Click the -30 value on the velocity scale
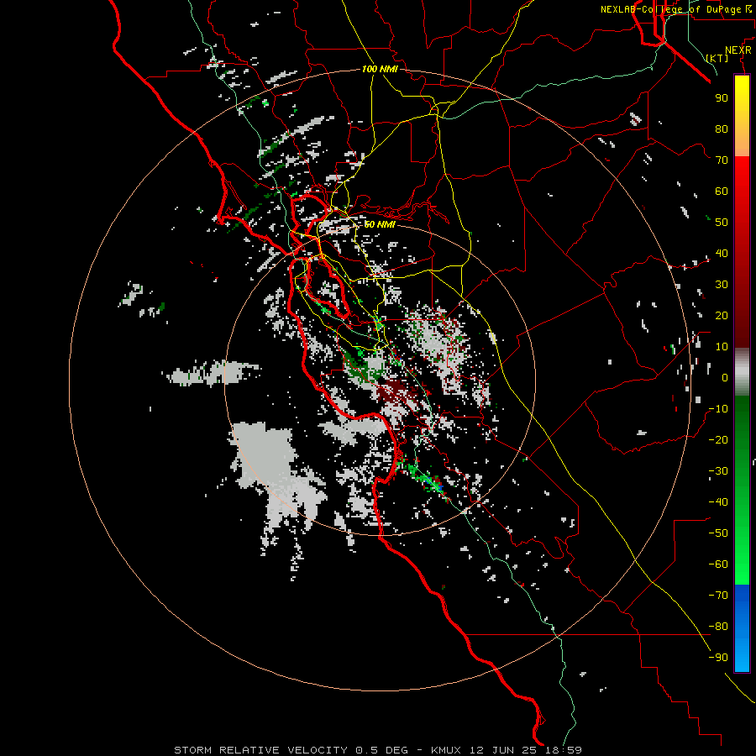 pyautogui.click(x=718, y=471)
